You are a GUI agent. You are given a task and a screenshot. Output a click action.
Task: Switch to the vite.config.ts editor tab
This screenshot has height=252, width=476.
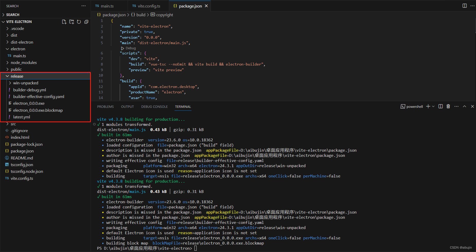[x=148, y=6]
